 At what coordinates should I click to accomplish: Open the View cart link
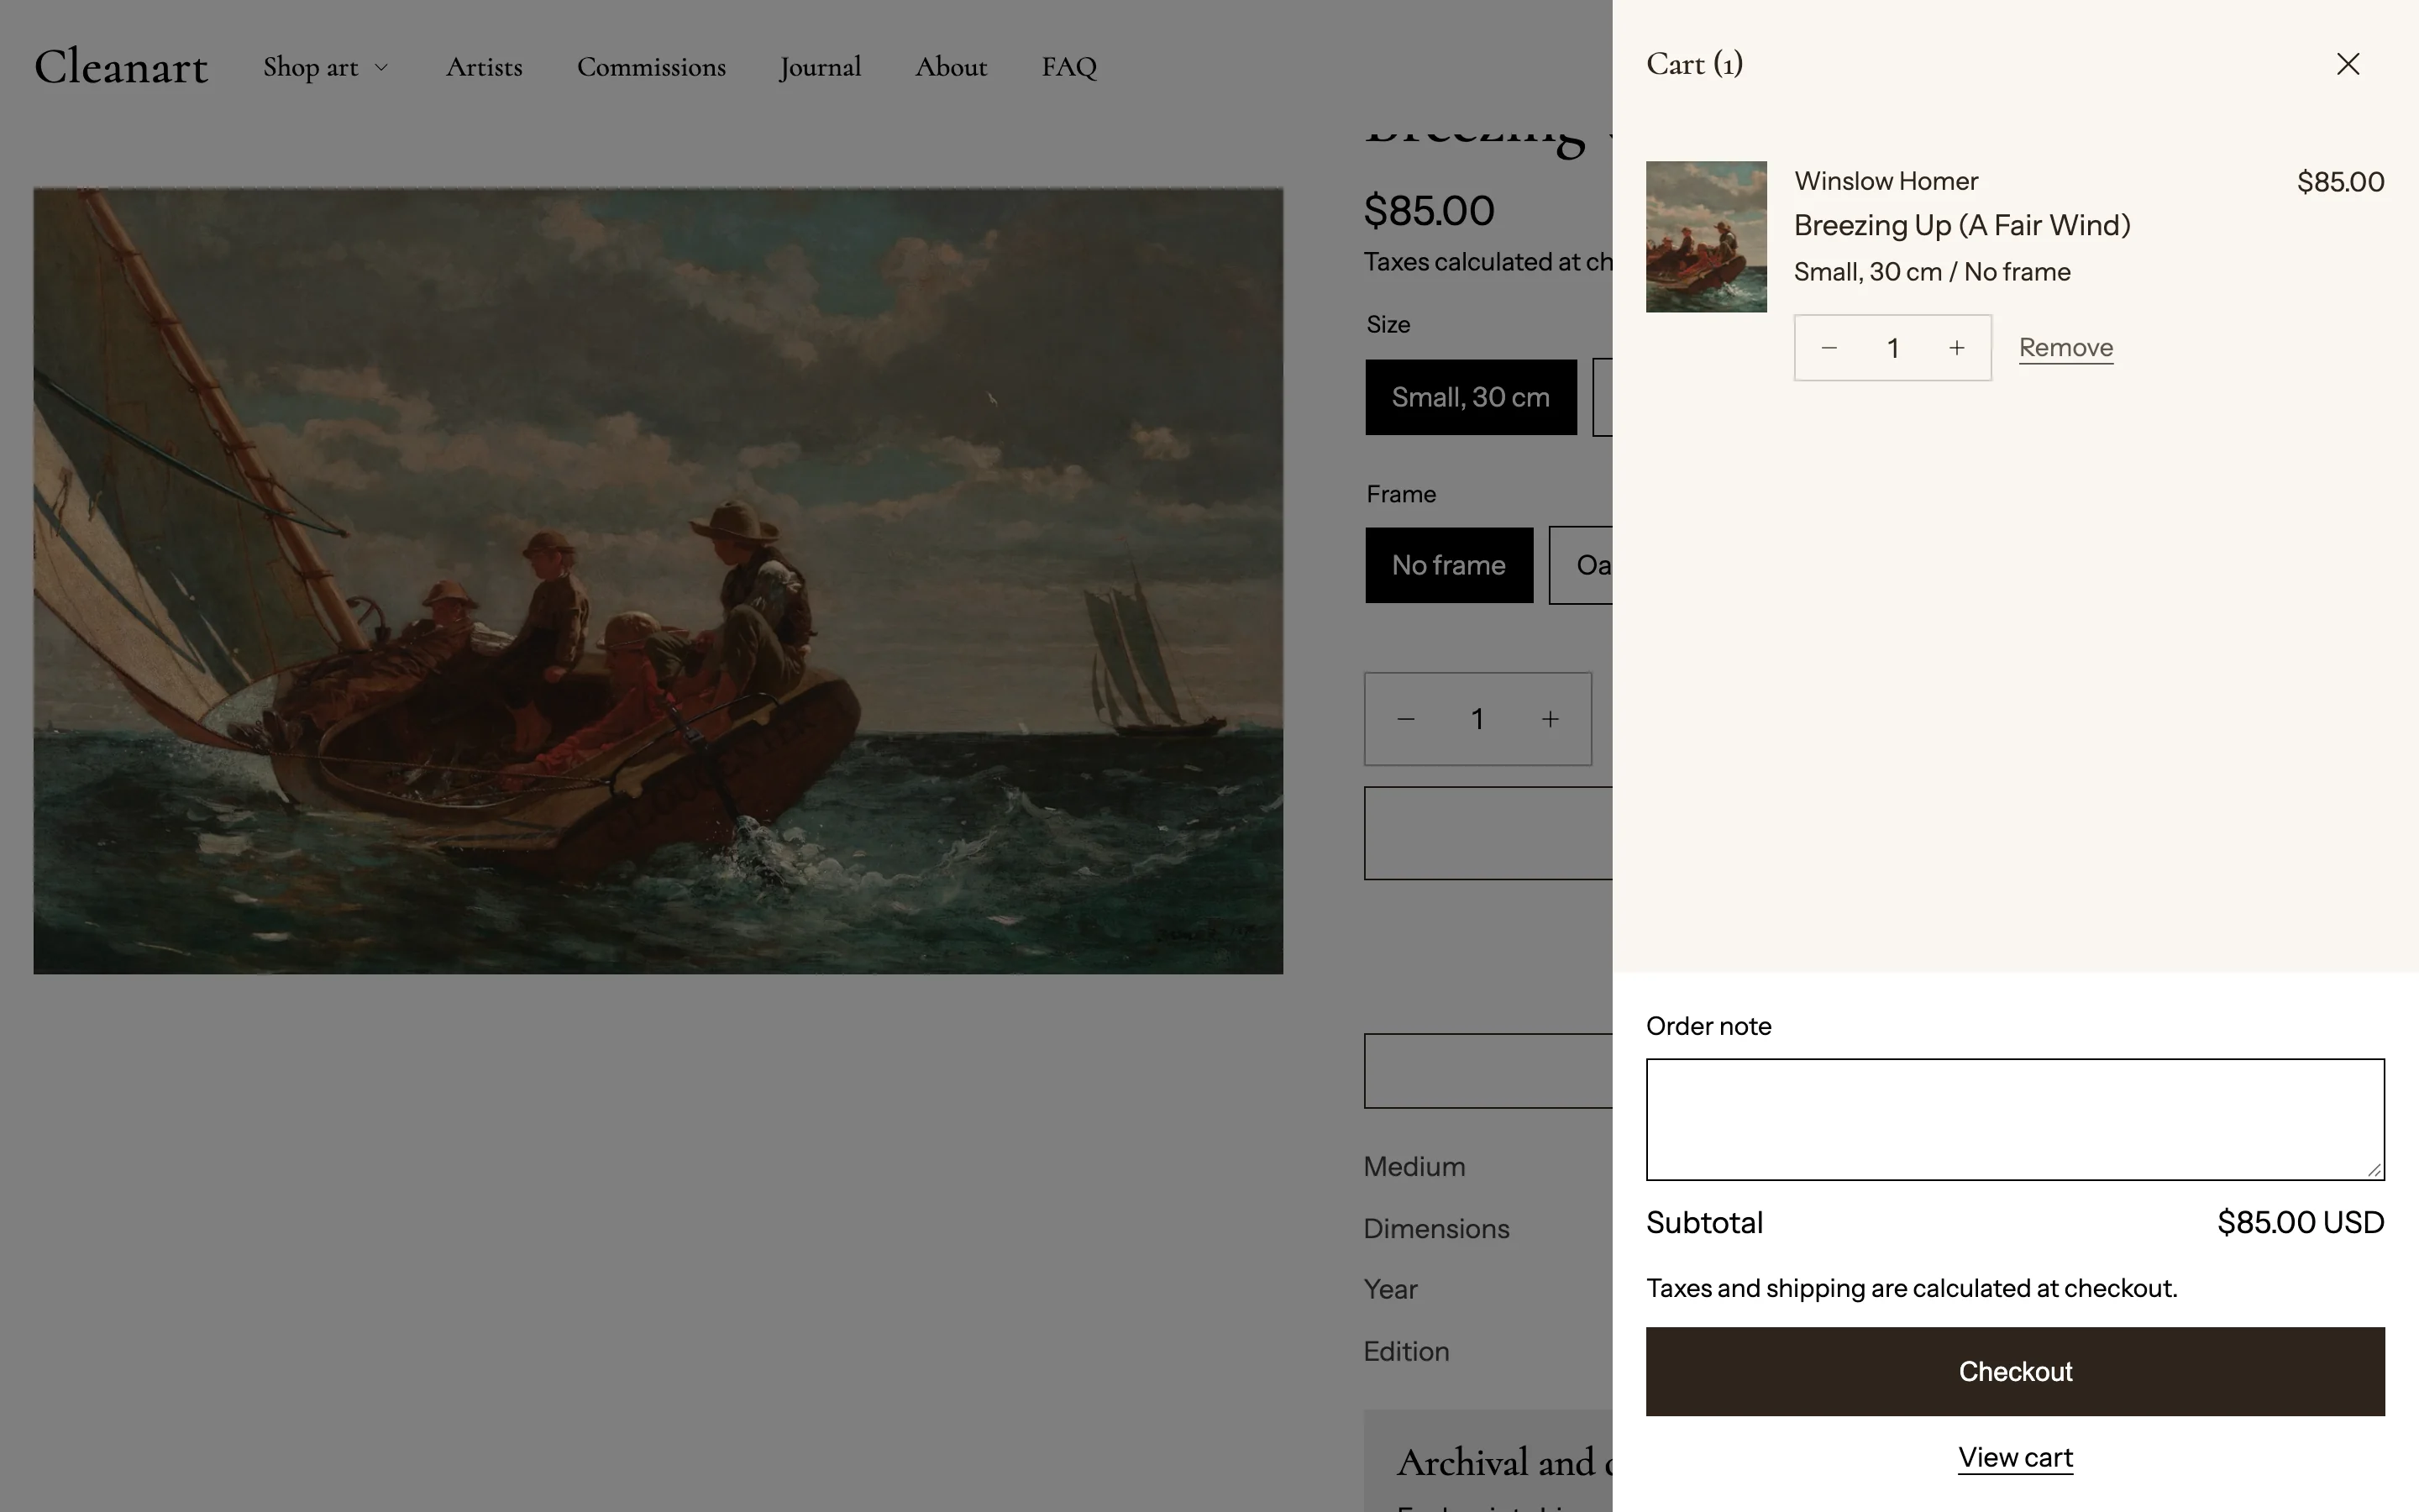tap(2014, 1457)
